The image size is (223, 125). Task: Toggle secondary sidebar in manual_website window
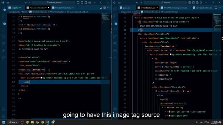click(x=86, y=2)
